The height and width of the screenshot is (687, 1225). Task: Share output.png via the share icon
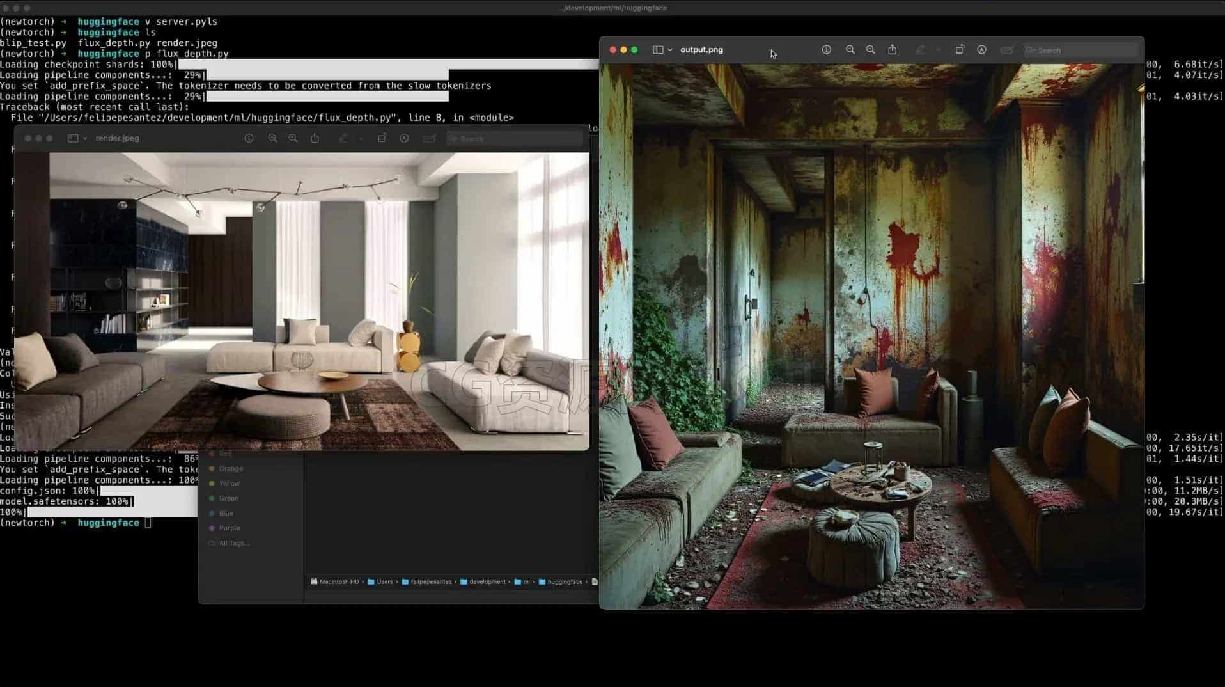coord(893,50)
